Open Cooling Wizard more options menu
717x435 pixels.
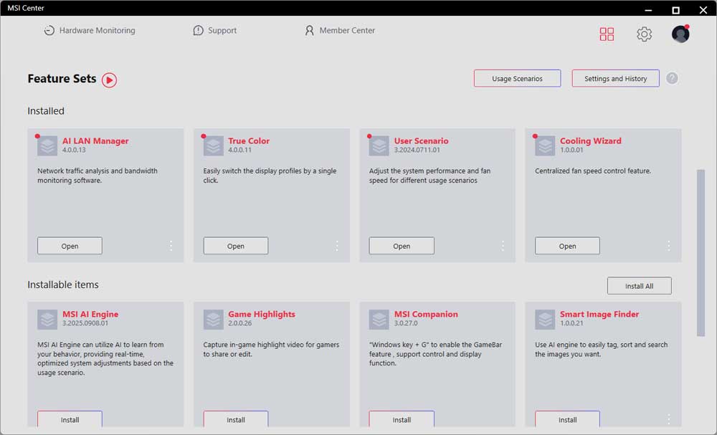tap(668, 246)
